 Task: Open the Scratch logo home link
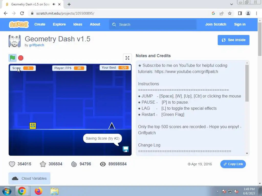click(x=19, y=24)
